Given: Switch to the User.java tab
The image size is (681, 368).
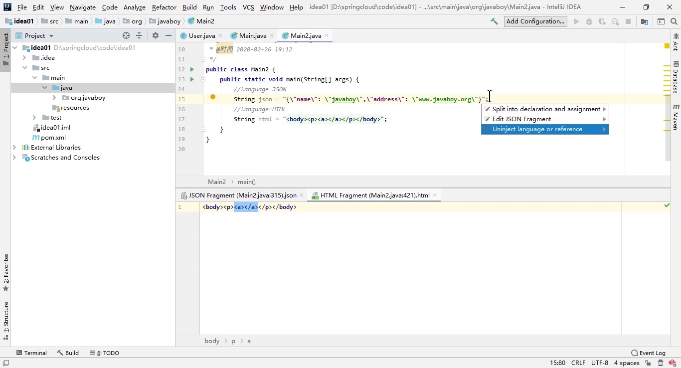Looking at the screenshot, I should [201, 35].
